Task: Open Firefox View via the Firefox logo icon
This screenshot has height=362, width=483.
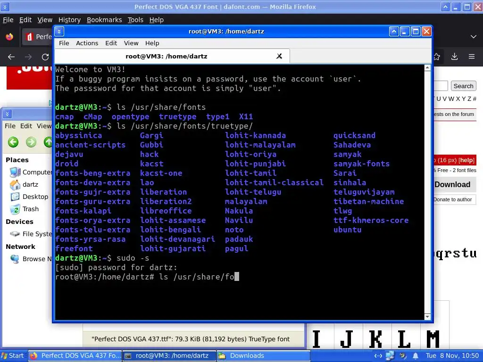Action: coord(9,37)
